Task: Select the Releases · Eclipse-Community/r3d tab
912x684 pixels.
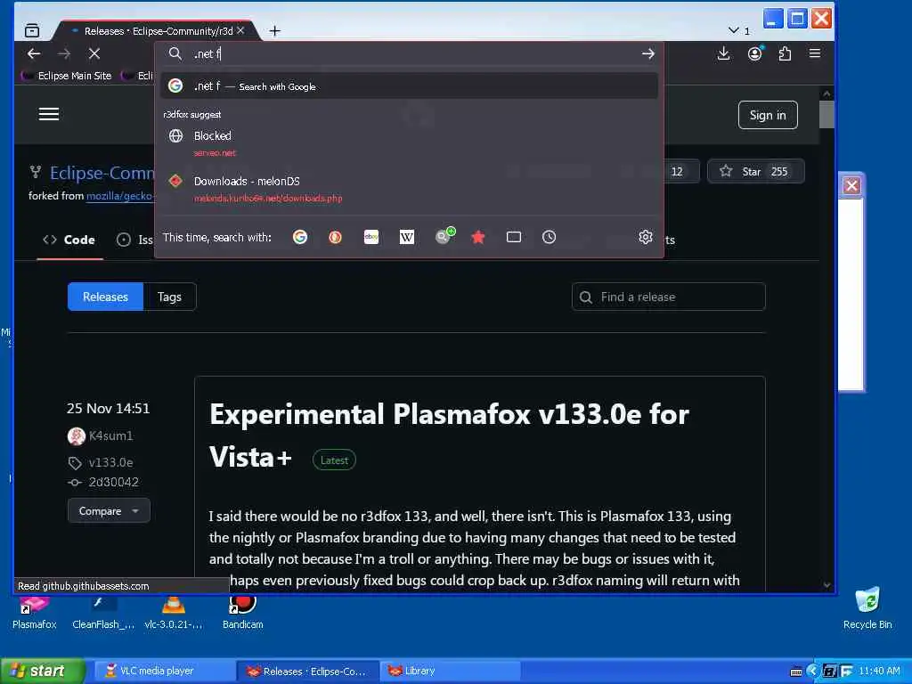Action: pos(157,31)
